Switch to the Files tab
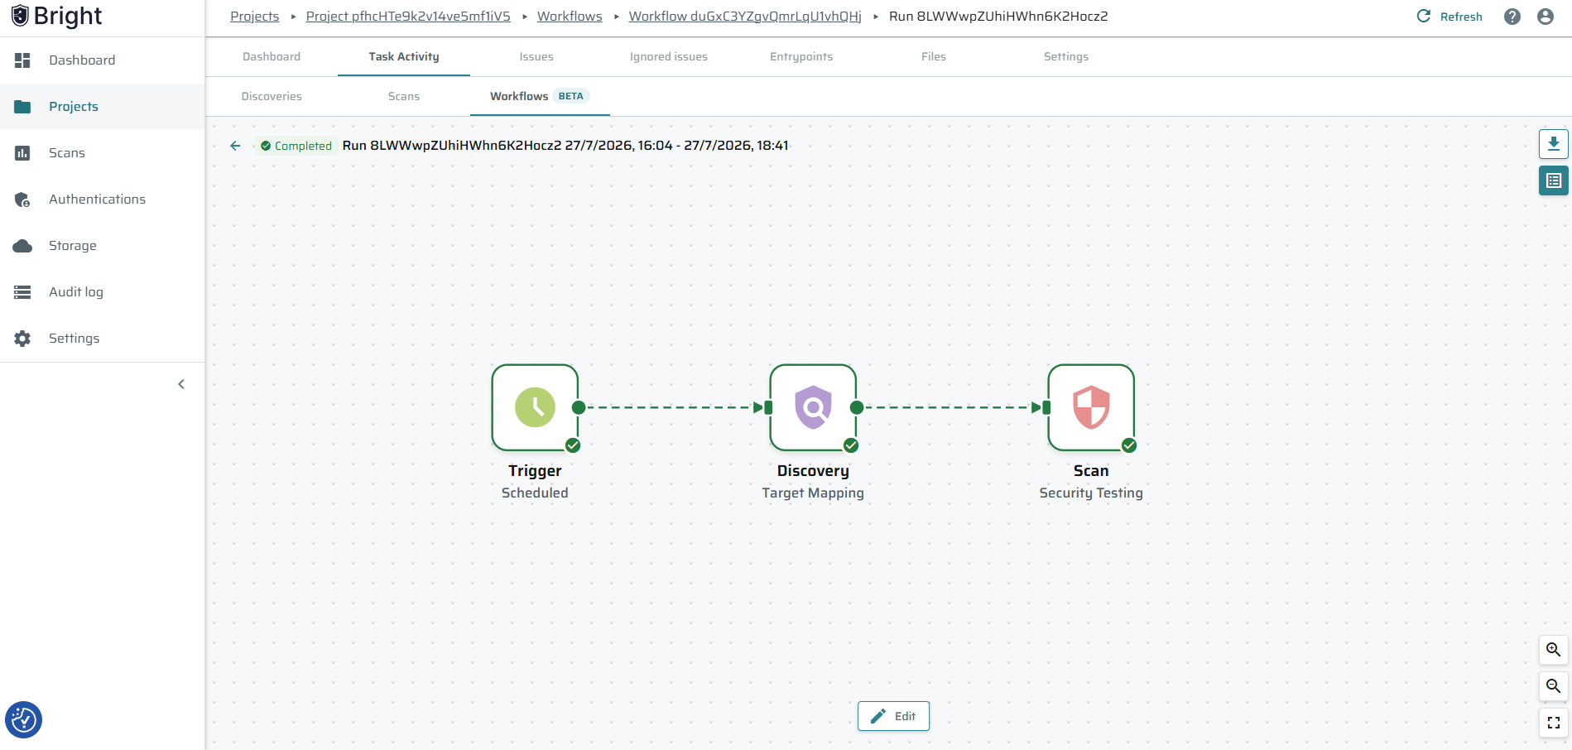This screenshot has width=1572, height=750. 934,57
